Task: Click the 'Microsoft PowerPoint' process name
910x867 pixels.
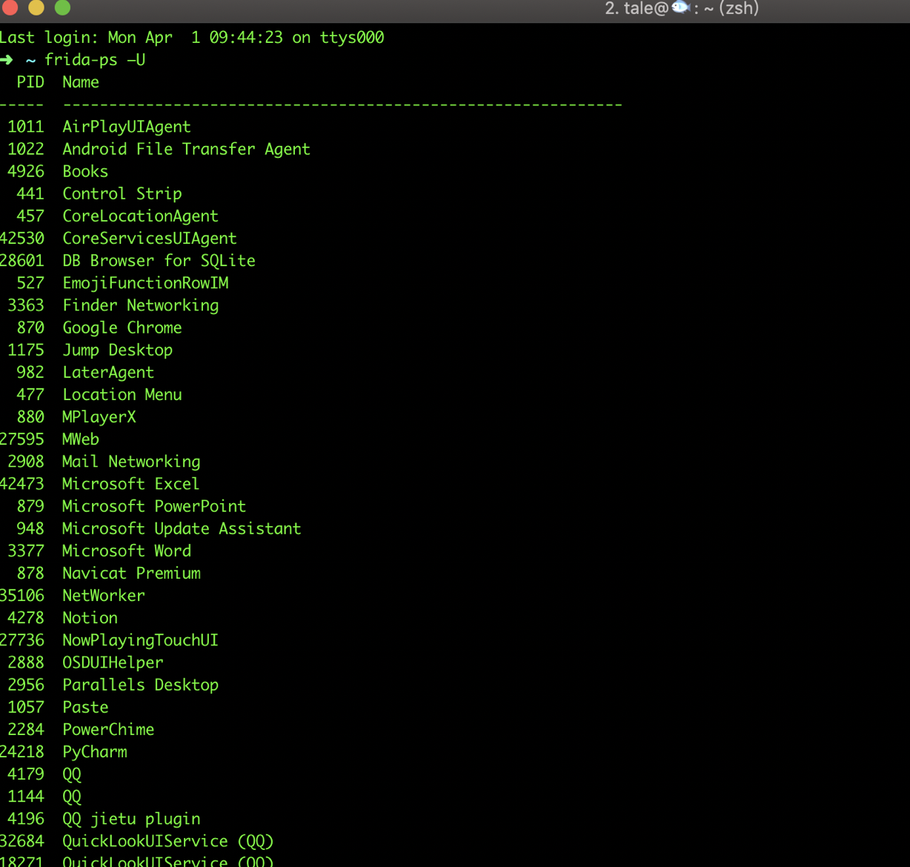Action: click(154, 506)
